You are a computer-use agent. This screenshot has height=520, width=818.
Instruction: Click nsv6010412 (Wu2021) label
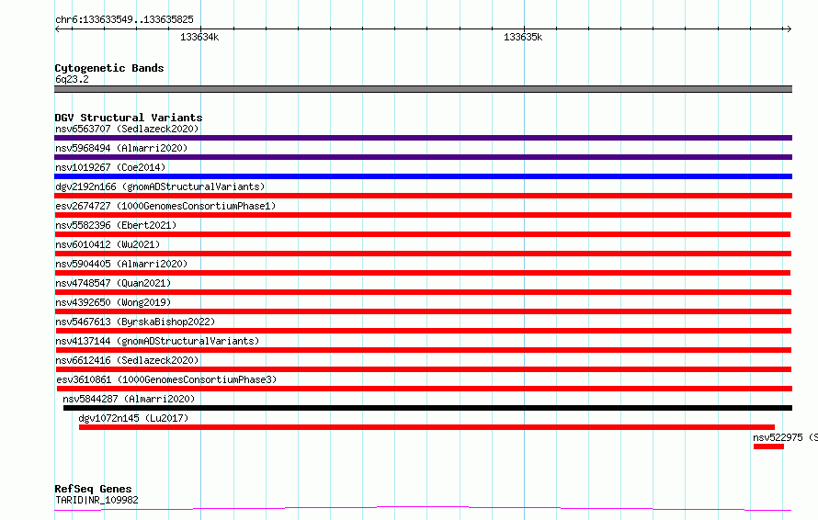(x=108, y=244)
